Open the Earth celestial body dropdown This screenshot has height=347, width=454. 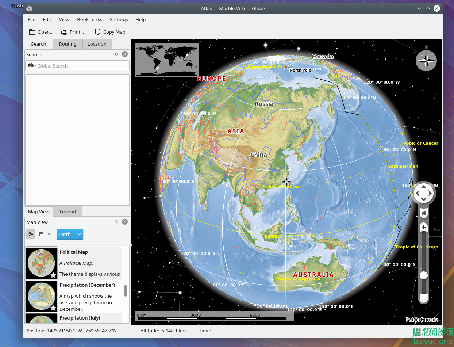[70, 234]
